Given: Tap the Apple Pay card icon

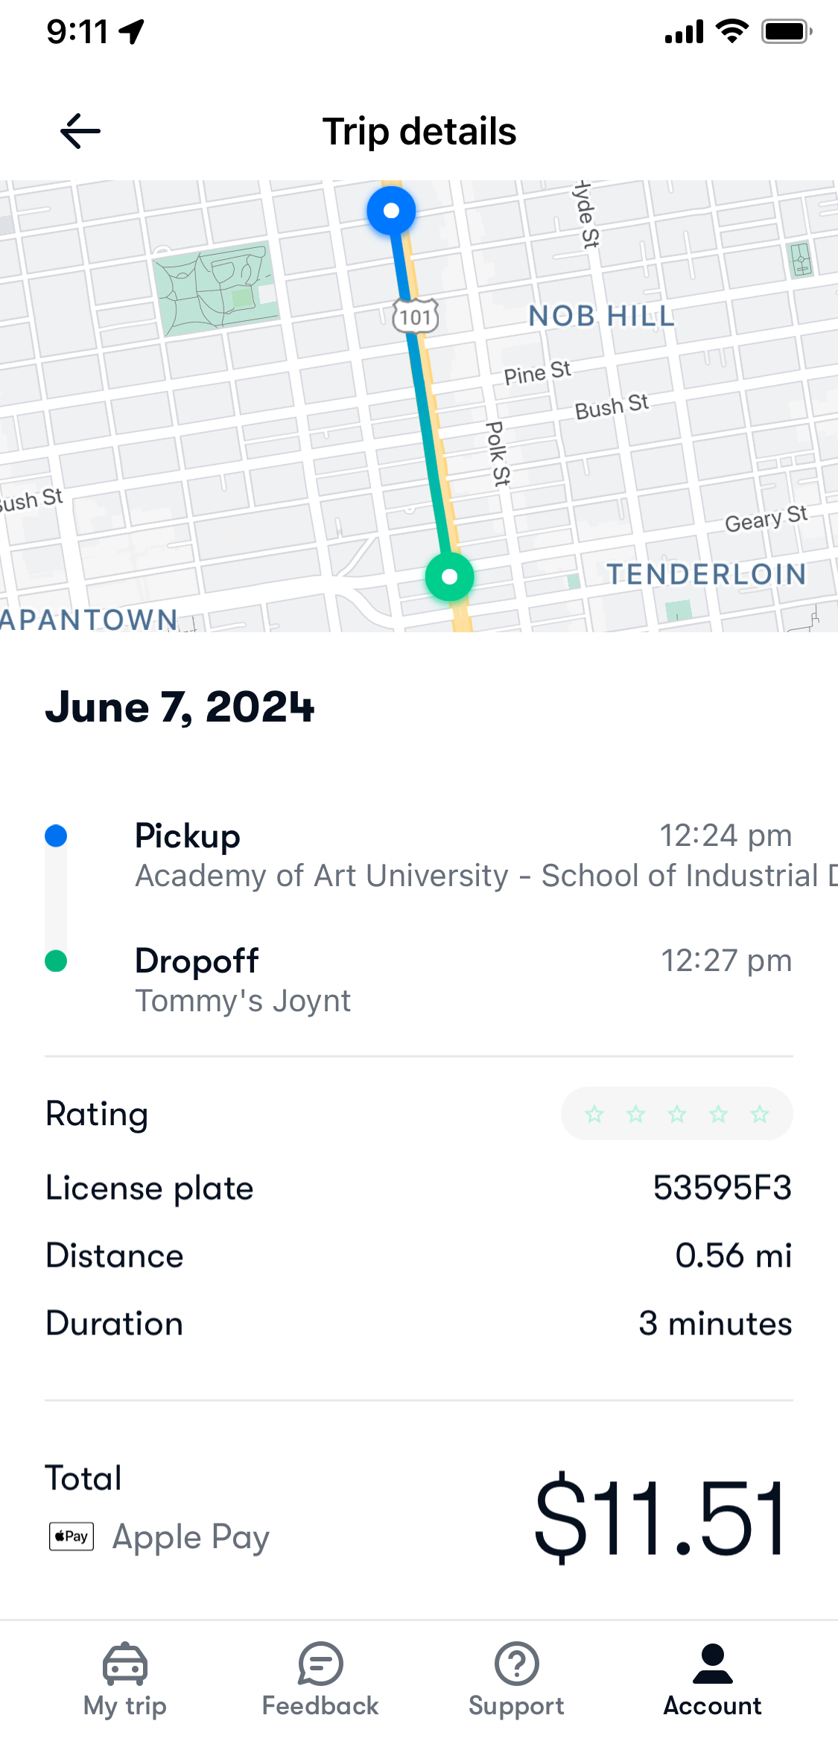Looking at the screenshot, I should pyautogui.click(x=72, y=1536).
